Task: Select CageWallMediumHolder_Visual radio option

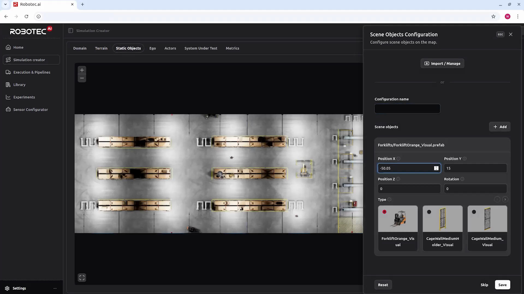Action: click(429, 212)
